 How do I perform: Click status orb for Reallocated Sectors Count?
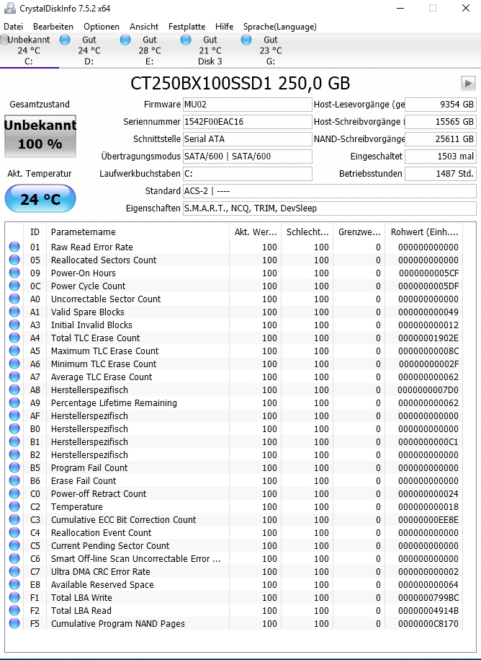(14, 260)
